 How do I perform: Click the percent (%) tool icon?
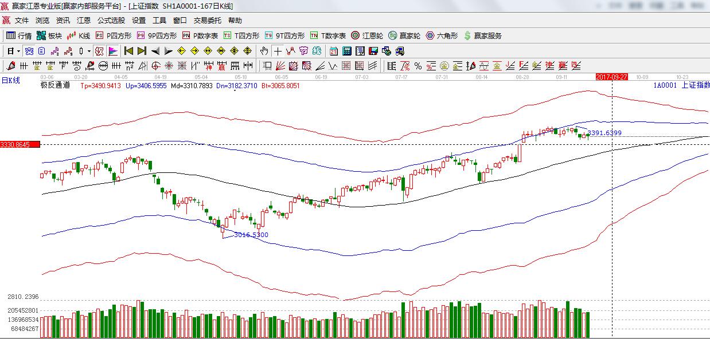tap(418, 66)
